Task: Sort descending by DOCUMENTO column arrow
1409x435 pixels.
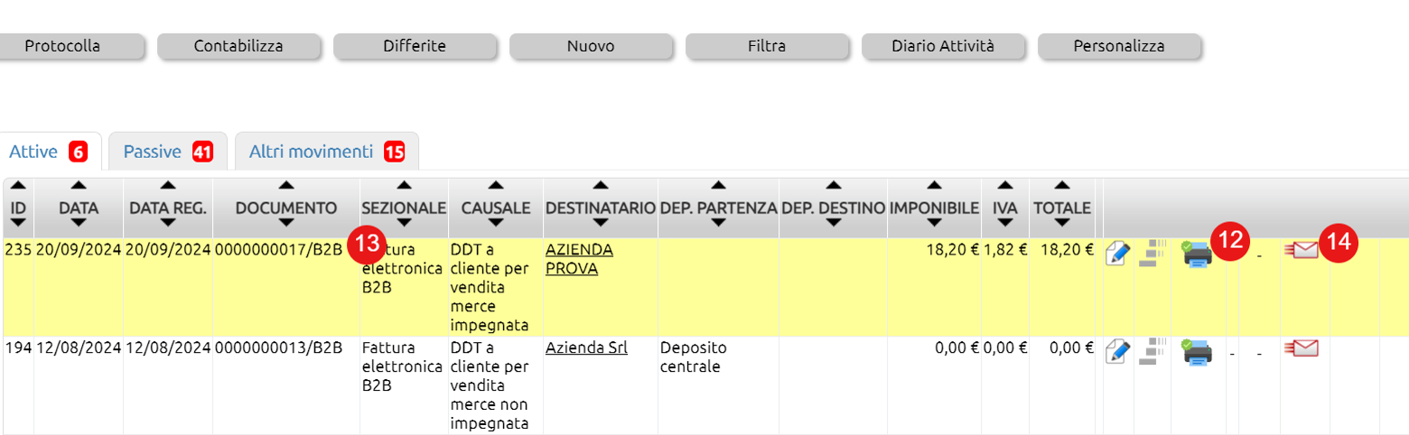Action: pyautogui.click(x=286, y=222)
